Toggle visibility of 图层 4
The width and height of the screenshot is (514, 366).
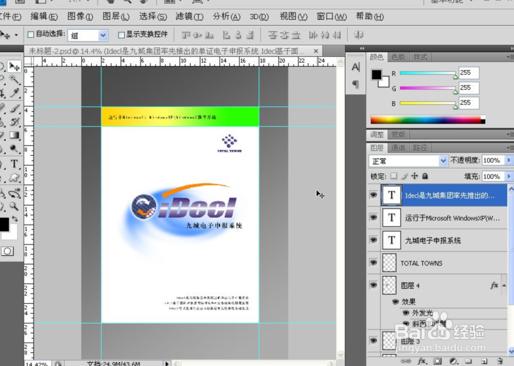click(373, 285)
